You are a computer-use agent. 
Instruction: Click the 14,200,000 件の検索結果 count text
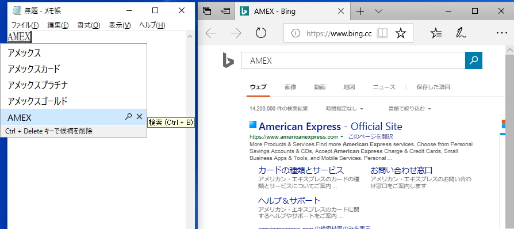click(278, 108)
